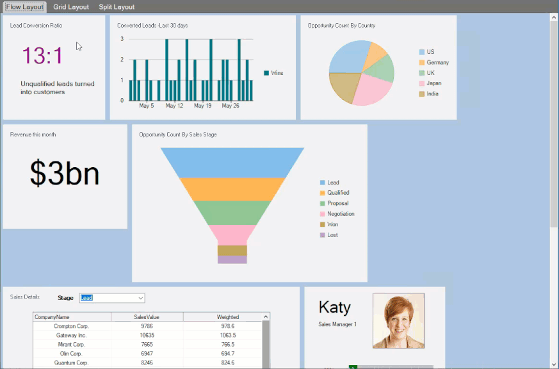Click the scroll up arrow of the main scrollbar

554,17
